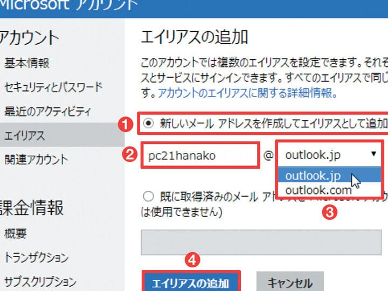Open 基本情報 in the sidebar
Viewport: 388px width, 291px height.
[x=27, y=63]
